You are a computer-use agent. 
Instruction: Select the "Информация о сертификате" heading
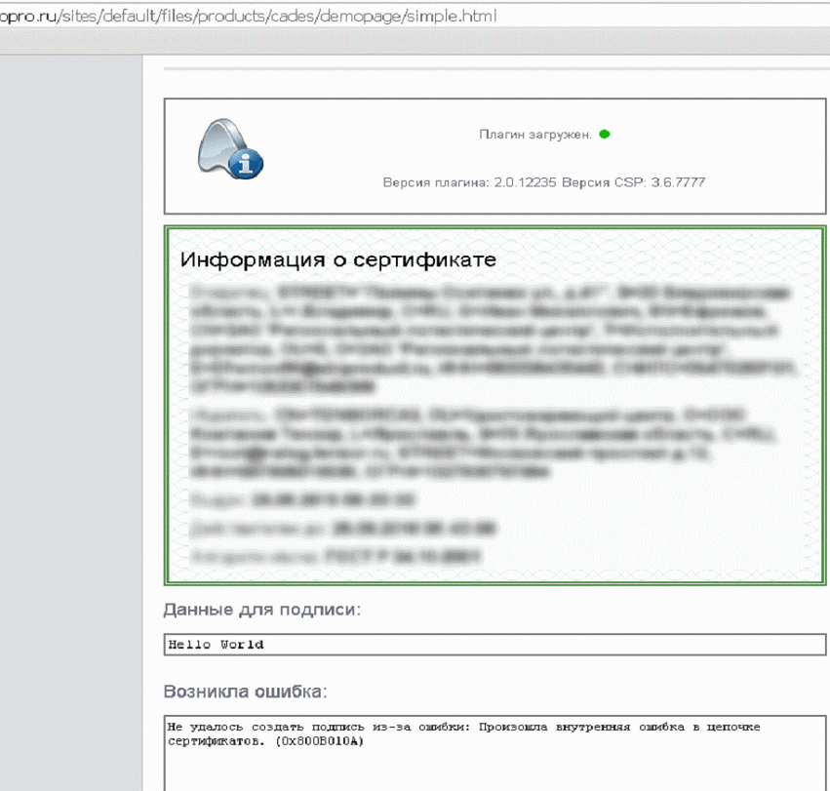[338, 260]
